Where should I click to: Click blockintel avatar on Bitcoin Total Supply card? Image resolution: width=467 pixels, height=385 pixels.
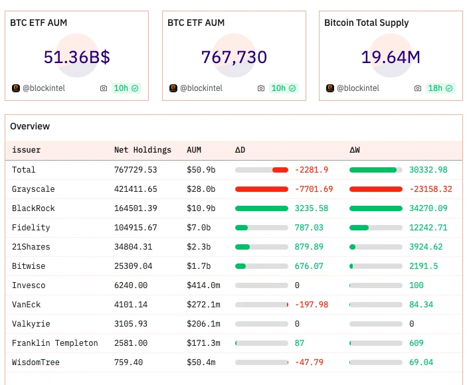pyautogui.click(x=330, y=88)
